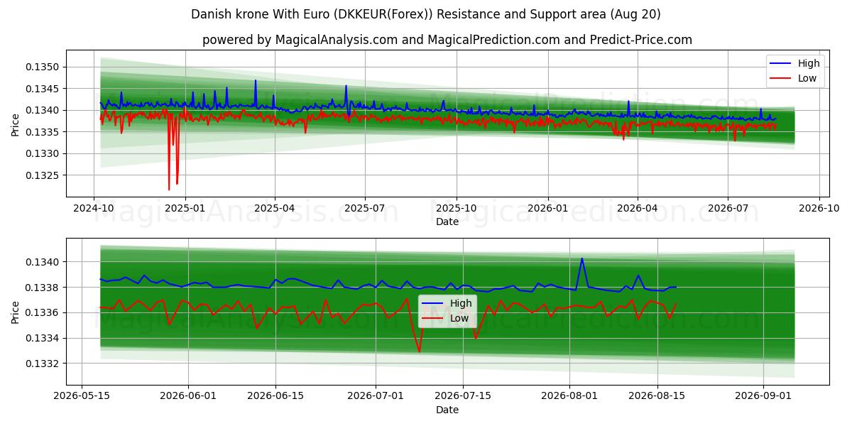Click the 2026-06-15 date tick label
Screen dimensions: 852x426
click(276, 397)
